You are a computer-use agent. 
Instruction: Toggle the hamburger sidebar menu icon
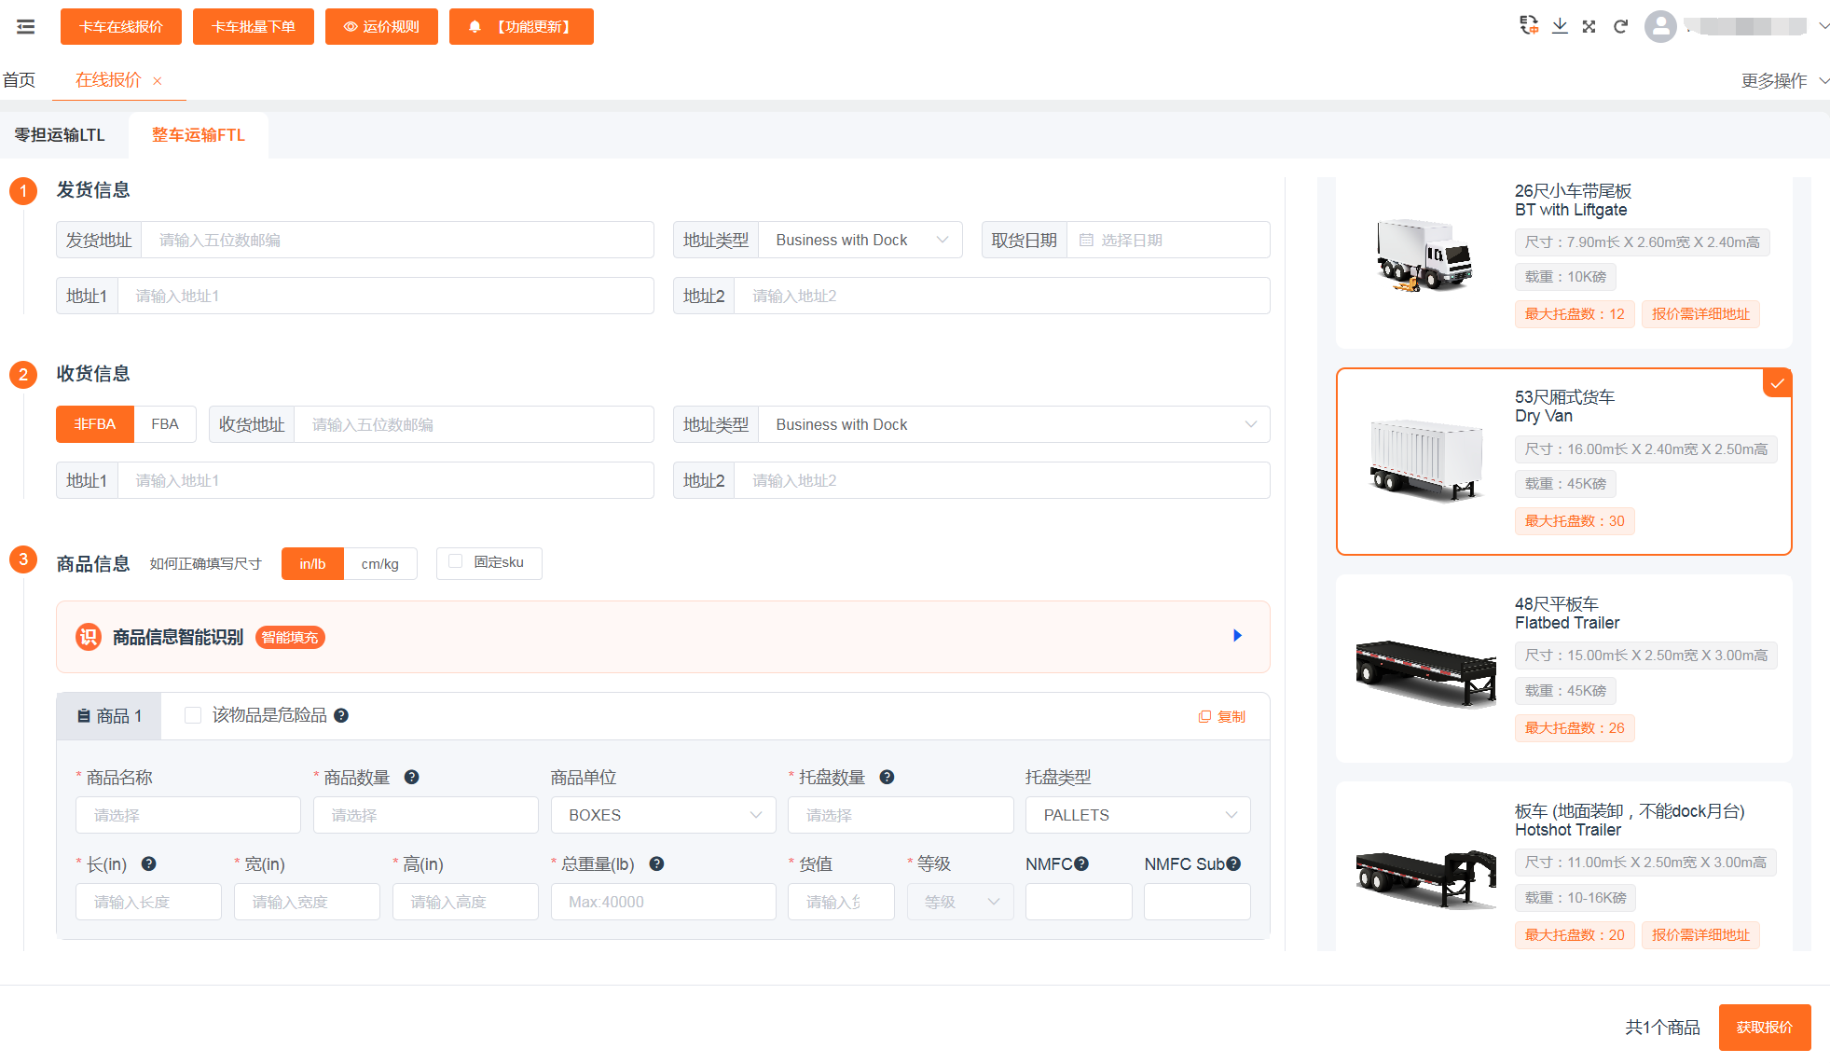pos(26,27)
